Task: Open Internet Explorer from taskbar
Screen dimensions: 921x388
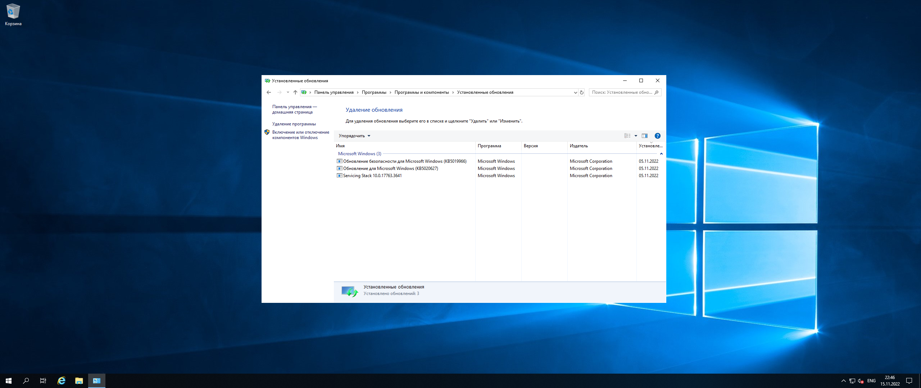Action: point(62,381)
